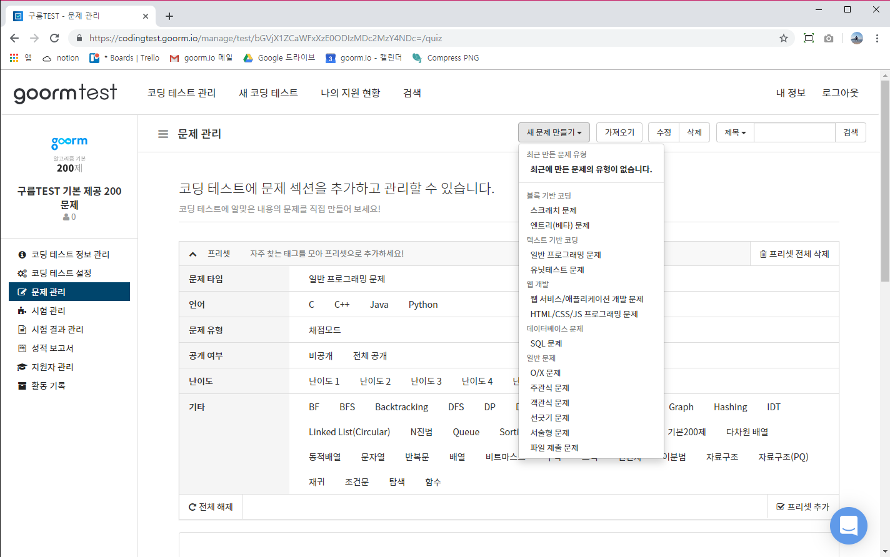Screen dimensions: 890x557
Task: Collapse the 프리셋 panel chevron
Action: (192, 253)
